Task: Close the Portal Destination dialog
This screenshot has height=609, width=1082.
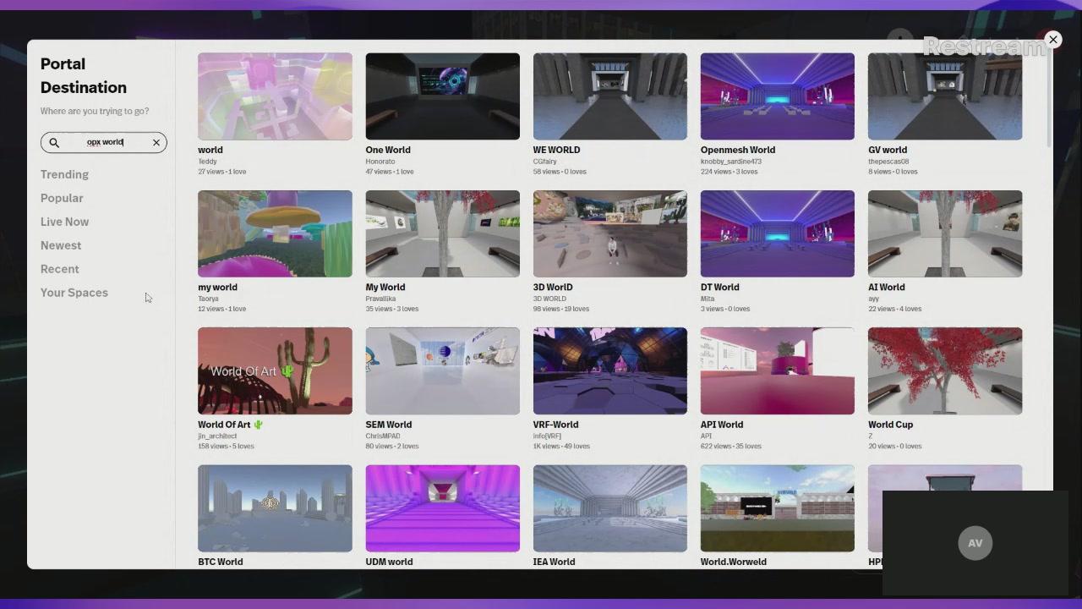Action: (1052, 40)
